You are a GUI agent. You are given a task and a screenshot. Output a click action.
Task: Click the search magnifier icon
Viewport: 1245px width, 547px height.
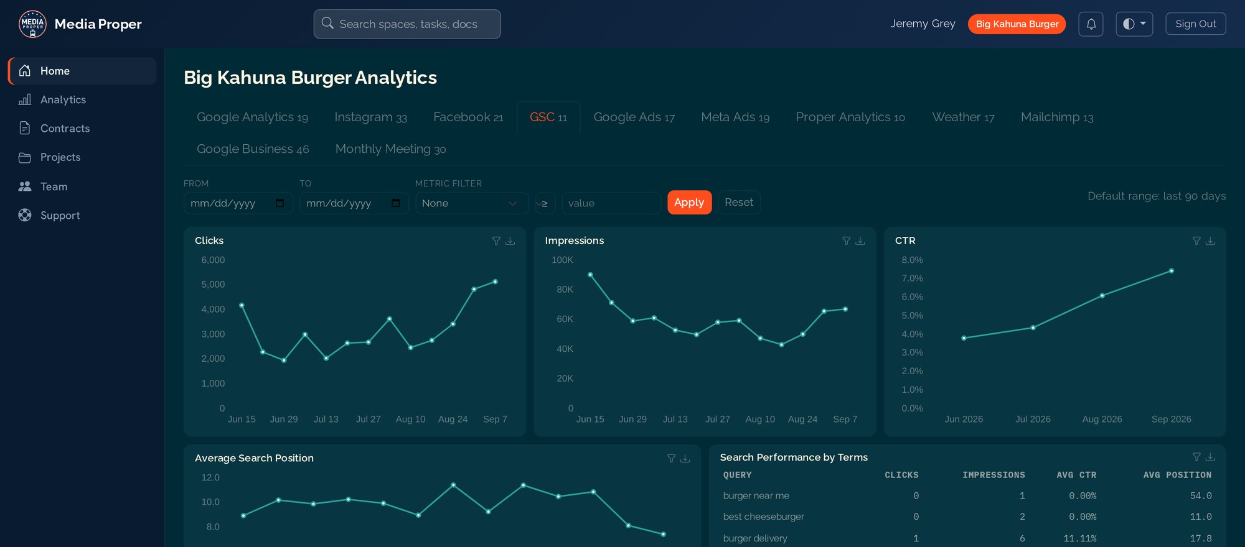(327, 24)
